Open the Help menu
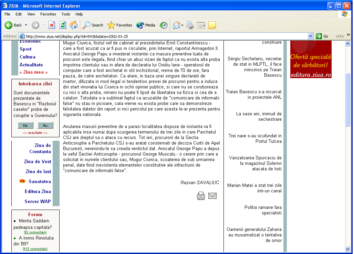The image size is (354, 254). (79, 14)
